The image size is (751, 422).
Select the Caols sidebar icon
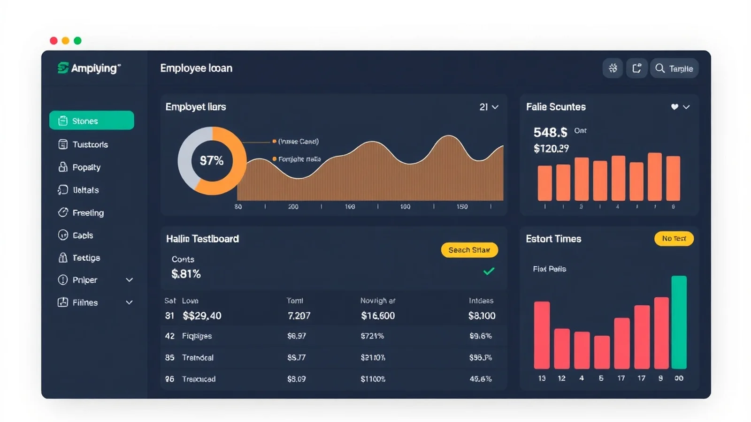coord(63,235)
